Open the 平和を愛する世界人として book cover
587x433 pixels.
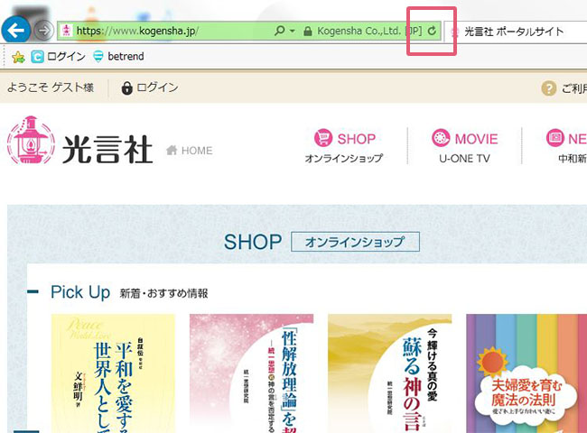coord(113,373)
